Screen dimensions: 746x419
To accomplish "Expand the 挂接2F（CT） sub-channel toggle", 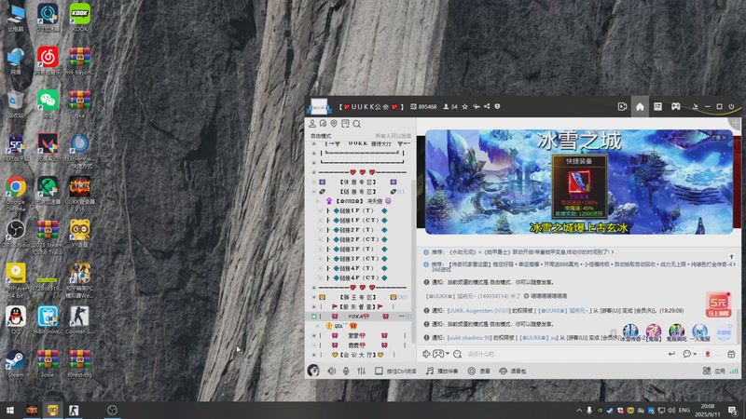I will coord(320,239).
